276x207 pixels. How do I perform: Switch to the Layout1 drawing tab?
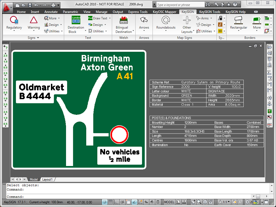[x=47, y=179]
